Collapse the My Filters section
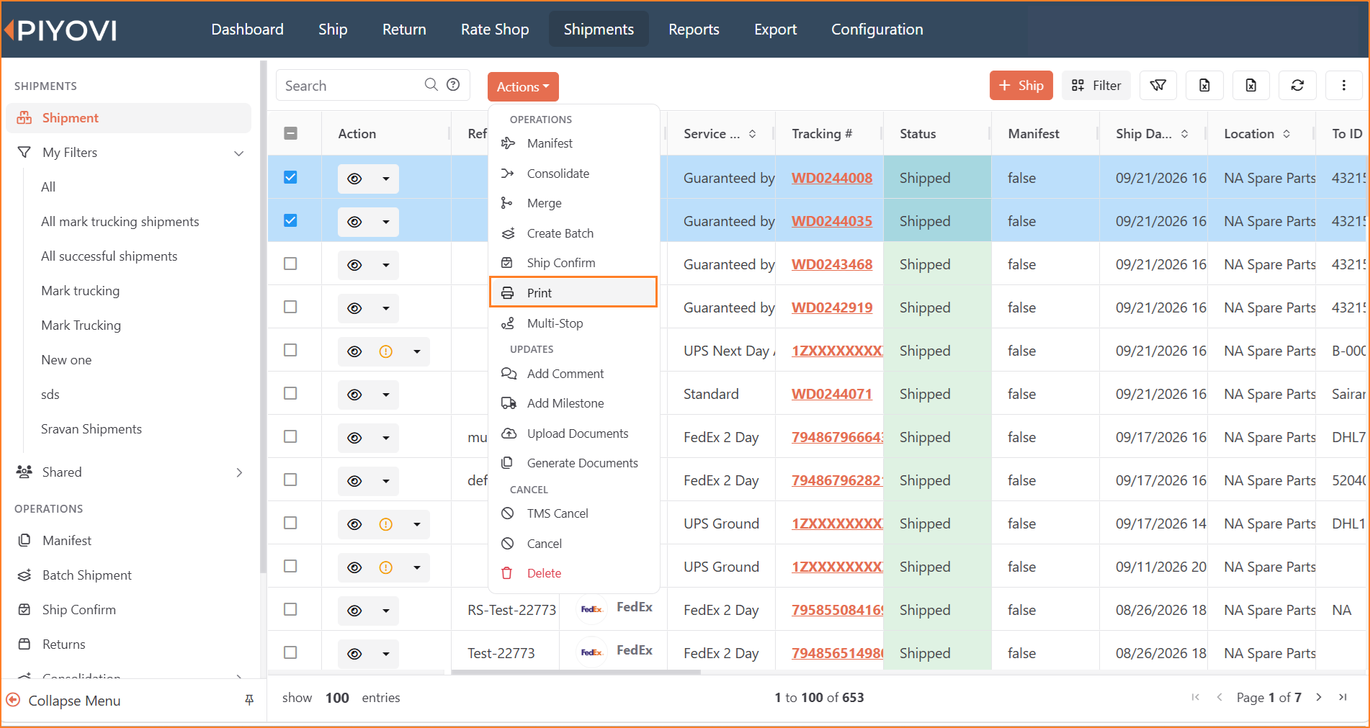This screenshot has width=1370, height=728. click(239, 153)
